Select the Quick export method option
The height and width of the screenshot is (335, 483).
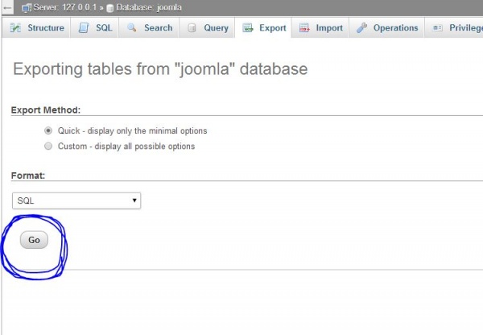click(49, 130)
